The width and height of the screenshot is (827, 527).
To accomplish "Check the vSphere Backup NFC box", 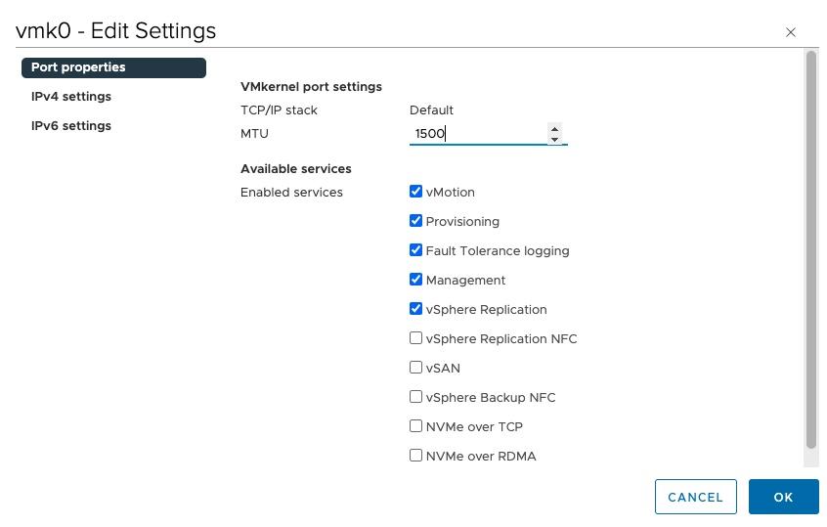I will [x=415, y=397].
